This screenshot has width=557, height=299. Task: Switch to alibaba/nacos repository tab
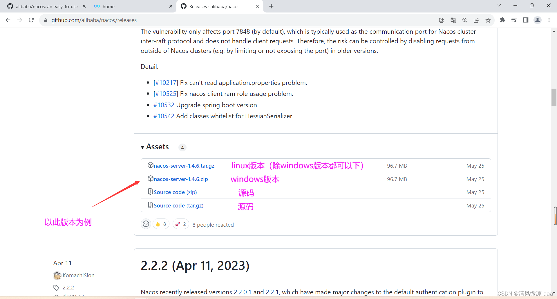(46, 6)
